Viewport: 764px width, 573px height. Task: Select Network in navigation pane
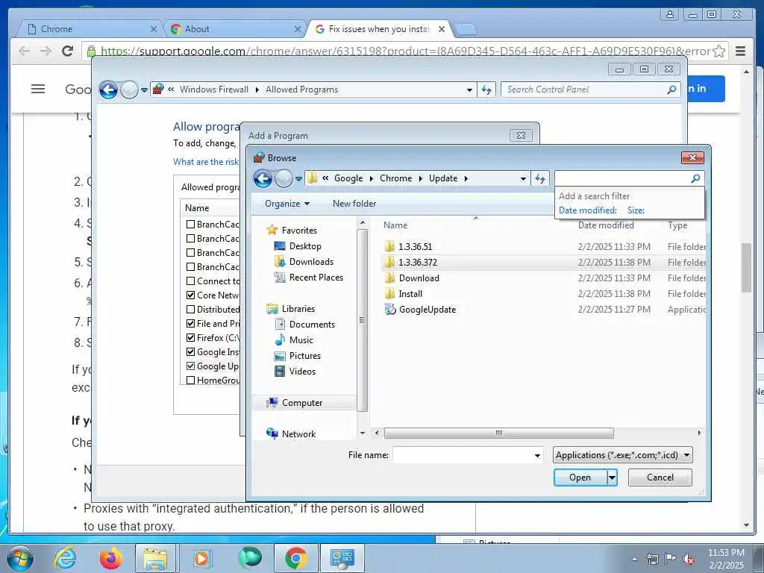[298, 433]
